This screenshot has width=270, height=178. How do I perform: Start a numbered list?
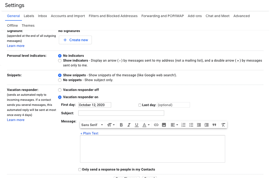pyautogui.click(x=183, y=125)
